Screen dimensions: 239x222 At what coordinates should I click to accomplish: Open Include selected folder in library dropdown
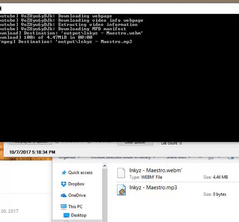click(123, 157)
